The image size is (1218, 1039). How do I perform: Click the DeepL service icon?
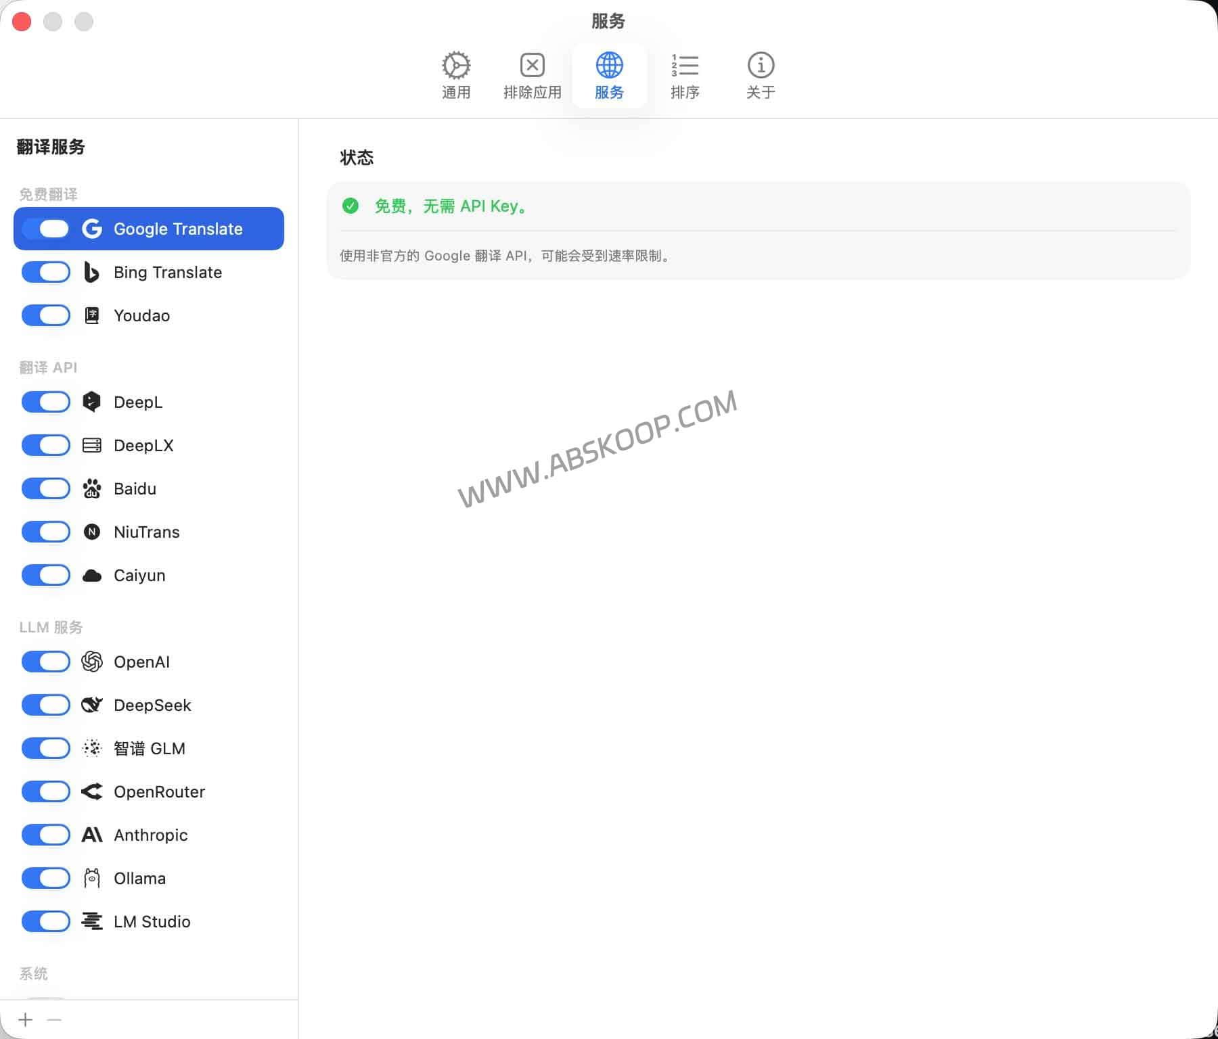click(x=92, y=402)
